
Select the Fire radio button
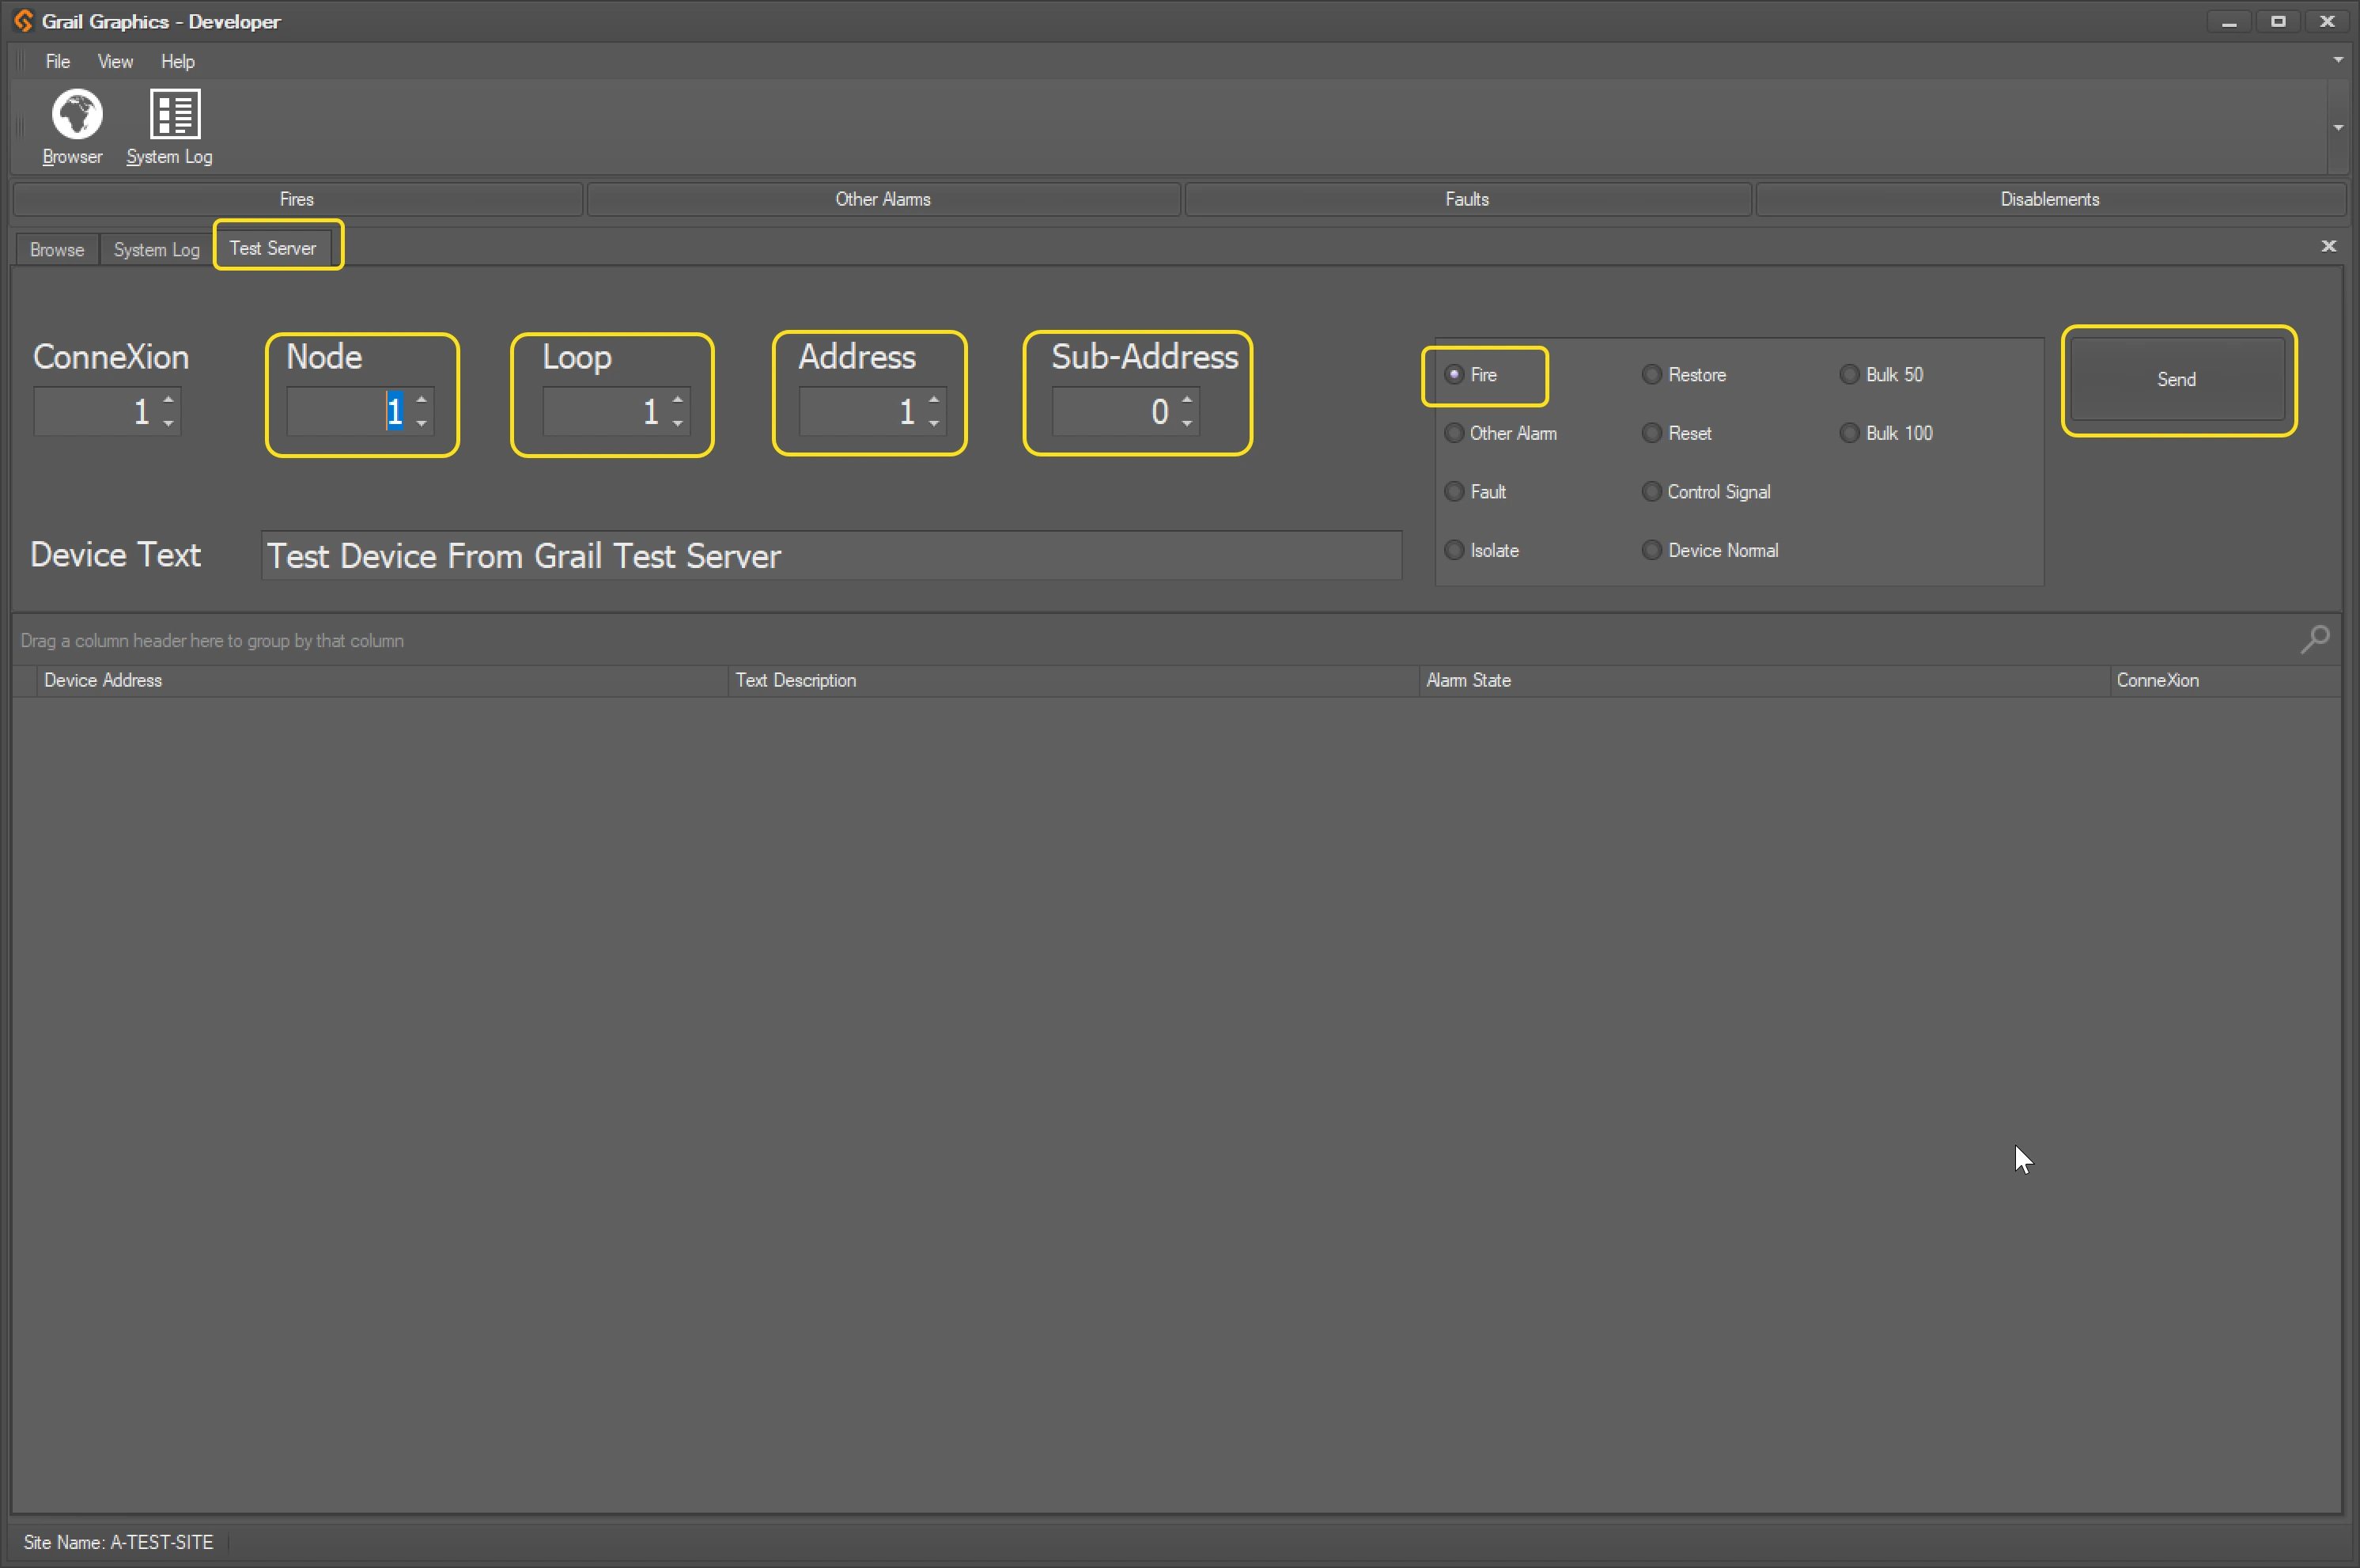[1454, 374]
